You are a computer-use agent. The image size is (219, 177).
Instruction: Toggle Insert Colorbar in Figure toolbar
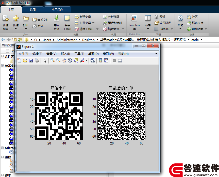click(100, 60)
